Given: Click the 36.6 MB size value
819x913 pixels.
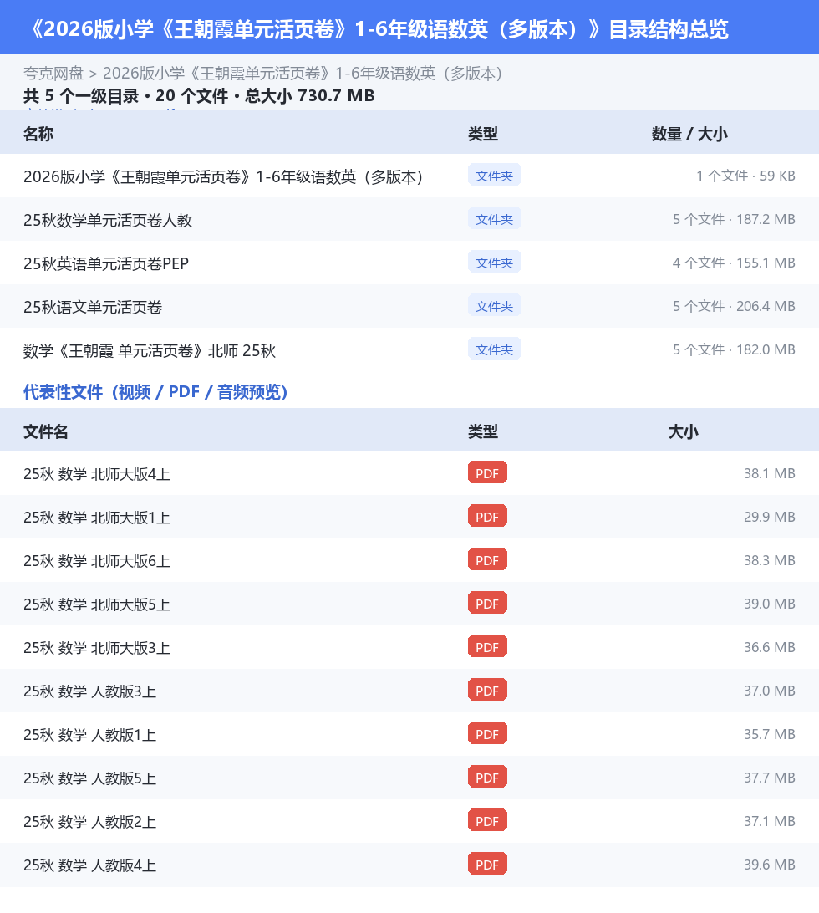Looking at the screenshot, I should click(x=770, y=647).
